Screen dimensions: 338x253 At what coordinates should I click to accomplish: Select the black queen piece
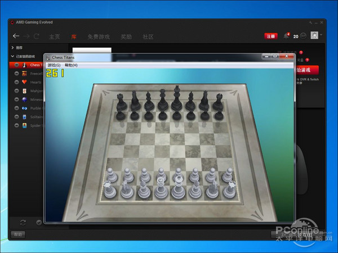[x=163, y=100]
